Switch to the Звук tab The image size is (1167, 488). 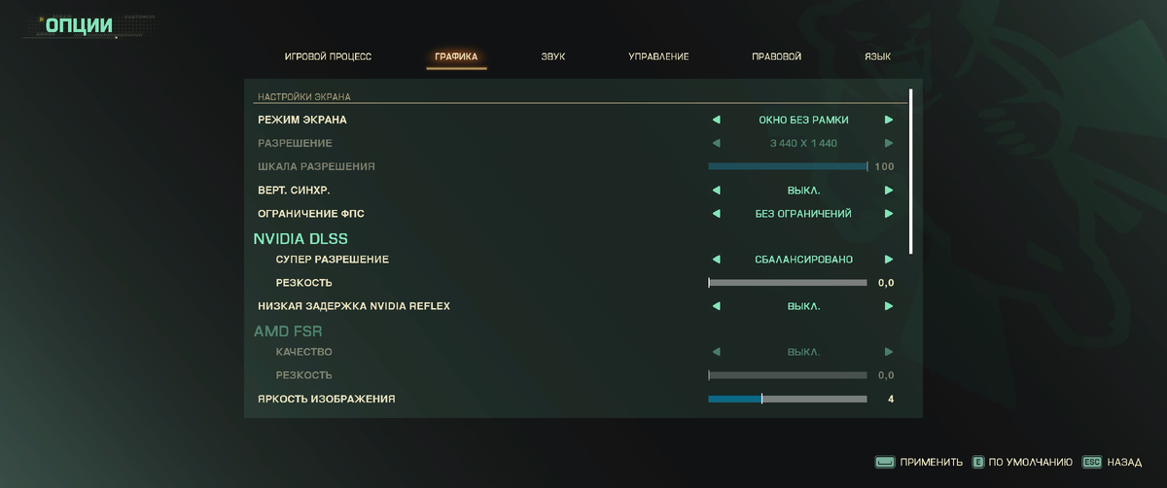coord(553,56)
